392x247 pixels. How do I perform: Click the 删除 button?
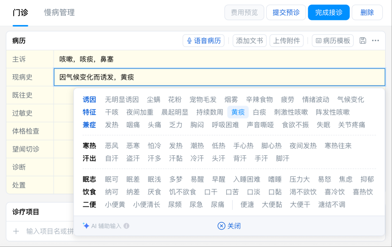pyautogui.click(x=367, y=12)
